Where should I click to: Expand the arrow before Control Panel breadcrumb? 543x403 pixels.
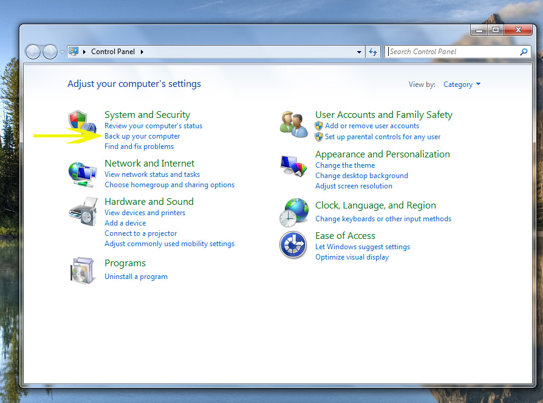pos(84,52)
